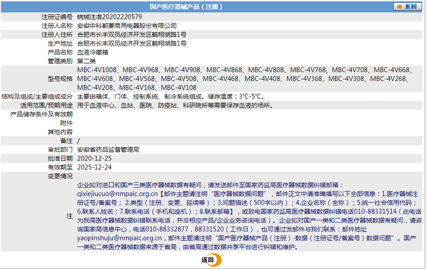
Task: Select the intended use text 用于血液中心
Action: pyautogui.click(x=95, y=105)
